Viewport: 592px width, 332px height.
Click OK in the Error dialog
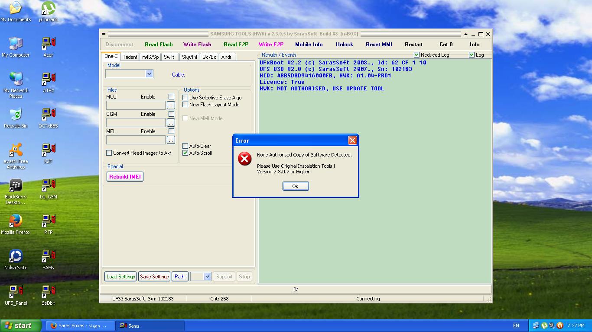click(296, 186)
